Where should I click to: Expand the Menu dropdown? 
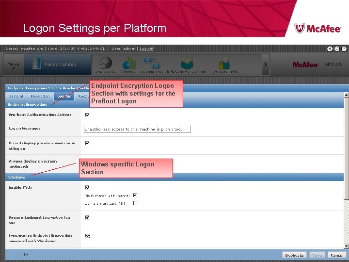13,65
